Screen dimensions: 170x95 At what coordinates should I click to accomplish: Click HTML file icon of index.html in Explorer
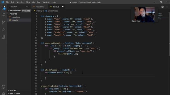[10, 17]
